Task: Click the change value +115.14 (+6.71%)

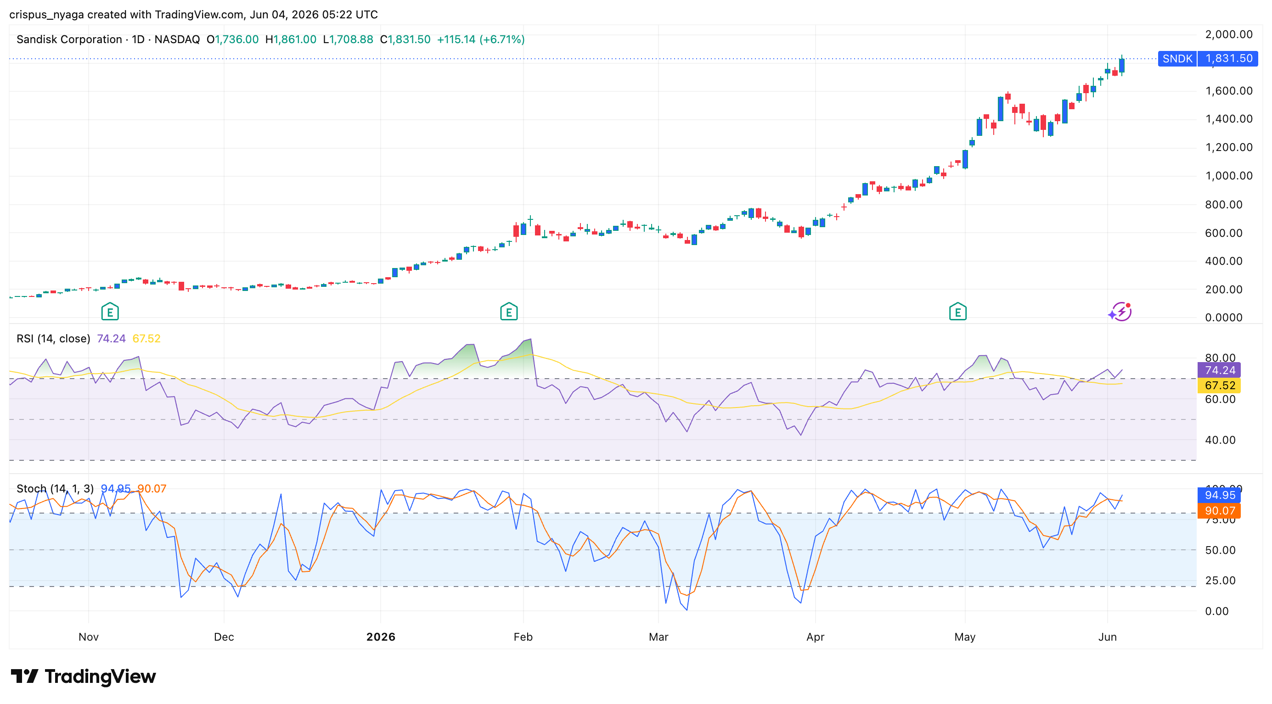Action: point(481,39)
